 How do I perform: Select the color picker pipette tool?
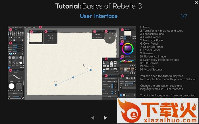click(12, 40)
